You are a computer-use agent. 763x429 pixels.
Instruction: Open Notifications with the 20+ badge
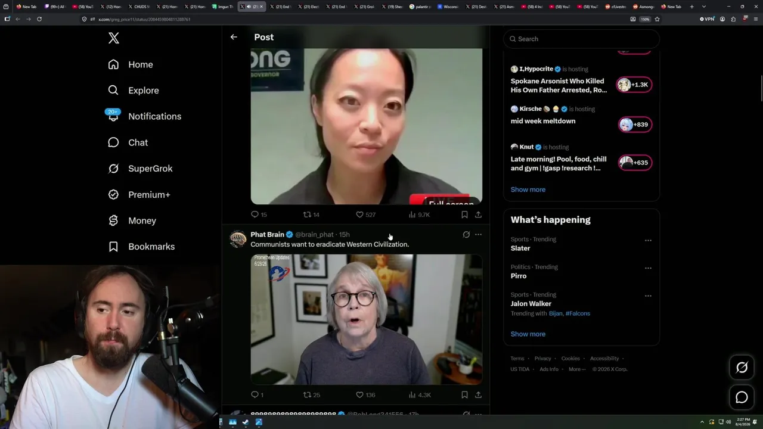145,116
